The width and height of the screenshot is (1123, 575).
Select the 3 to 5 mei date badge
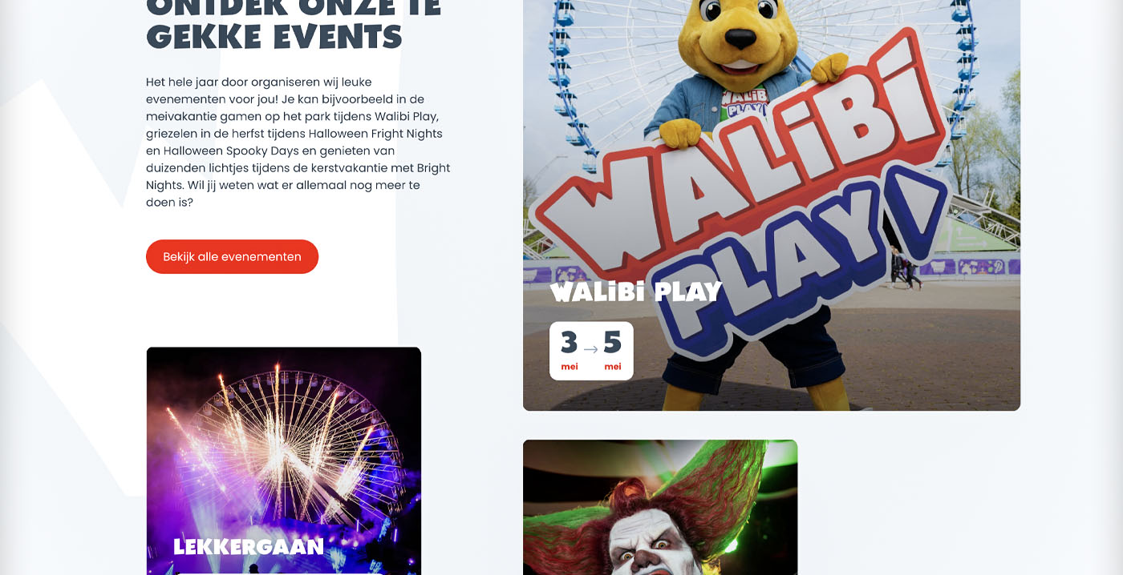(x=591, y=351)
